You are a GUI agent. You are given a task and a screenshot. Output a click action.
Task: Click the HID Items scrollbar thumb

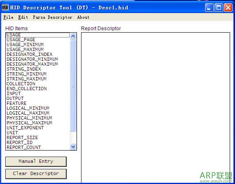coord(73,86)
